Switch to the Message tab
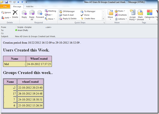159x114 pixels. 17,6
